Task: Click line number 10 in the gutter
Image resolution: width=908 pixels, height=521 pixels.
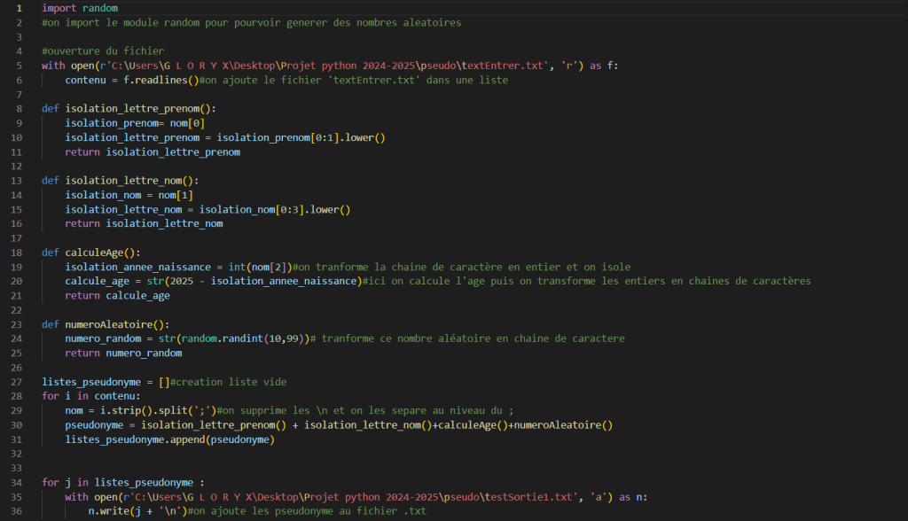Action: pyautogui.click(x=18, y=137)
